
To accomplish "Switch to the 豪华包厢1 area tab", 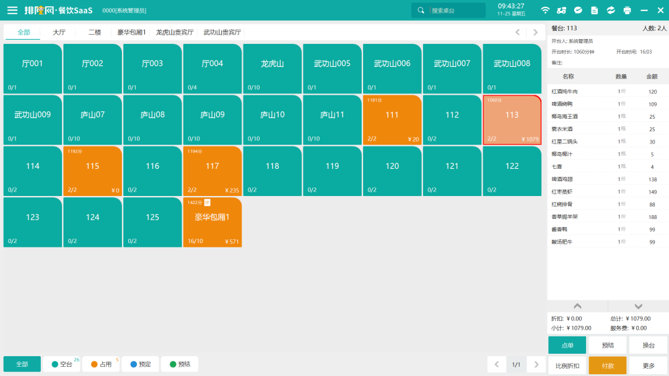I will click(131, 32).
